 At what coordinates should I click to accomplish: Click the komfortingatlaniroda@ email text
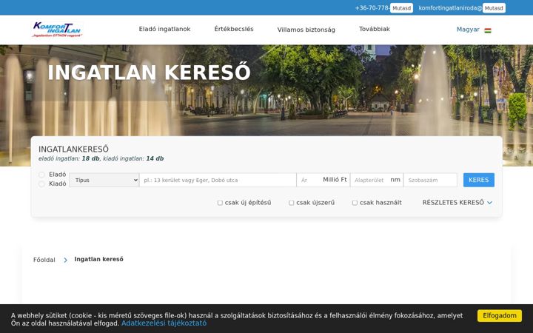click(x=450, y=8)
